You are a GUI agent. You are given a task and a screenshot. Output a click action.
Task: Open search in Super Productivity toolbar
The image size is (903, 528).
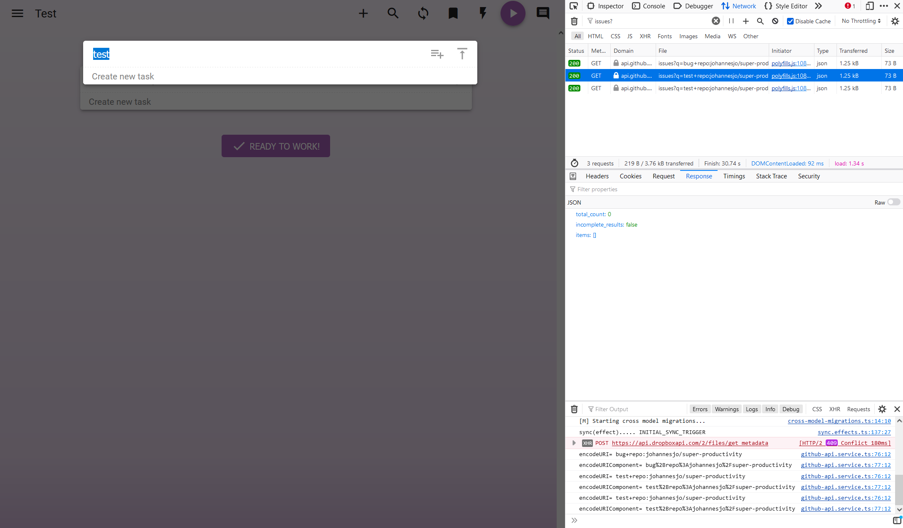(x=393, y=13)
